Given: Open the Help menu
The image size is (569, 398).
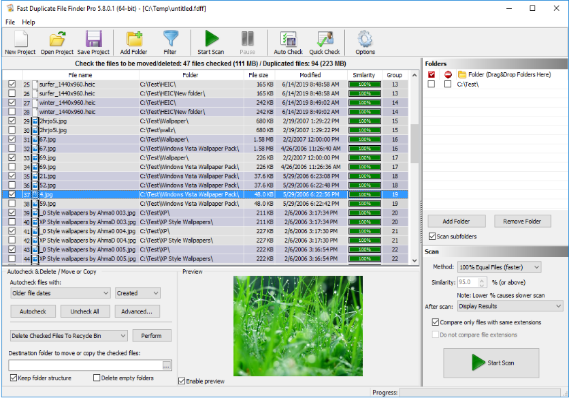Looking at the screenshot, I should [x=29, y=22].
